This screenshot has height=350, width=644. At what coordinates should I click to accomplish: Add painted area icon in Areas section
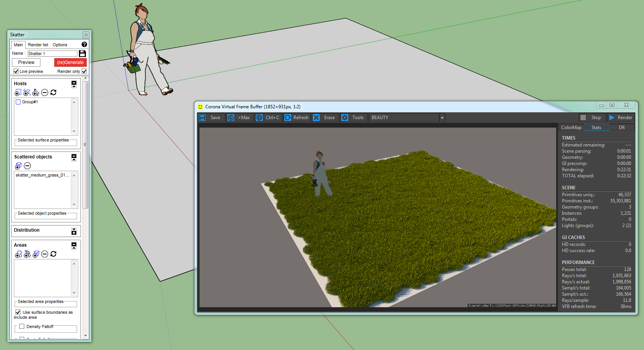(x=27, y=254)
